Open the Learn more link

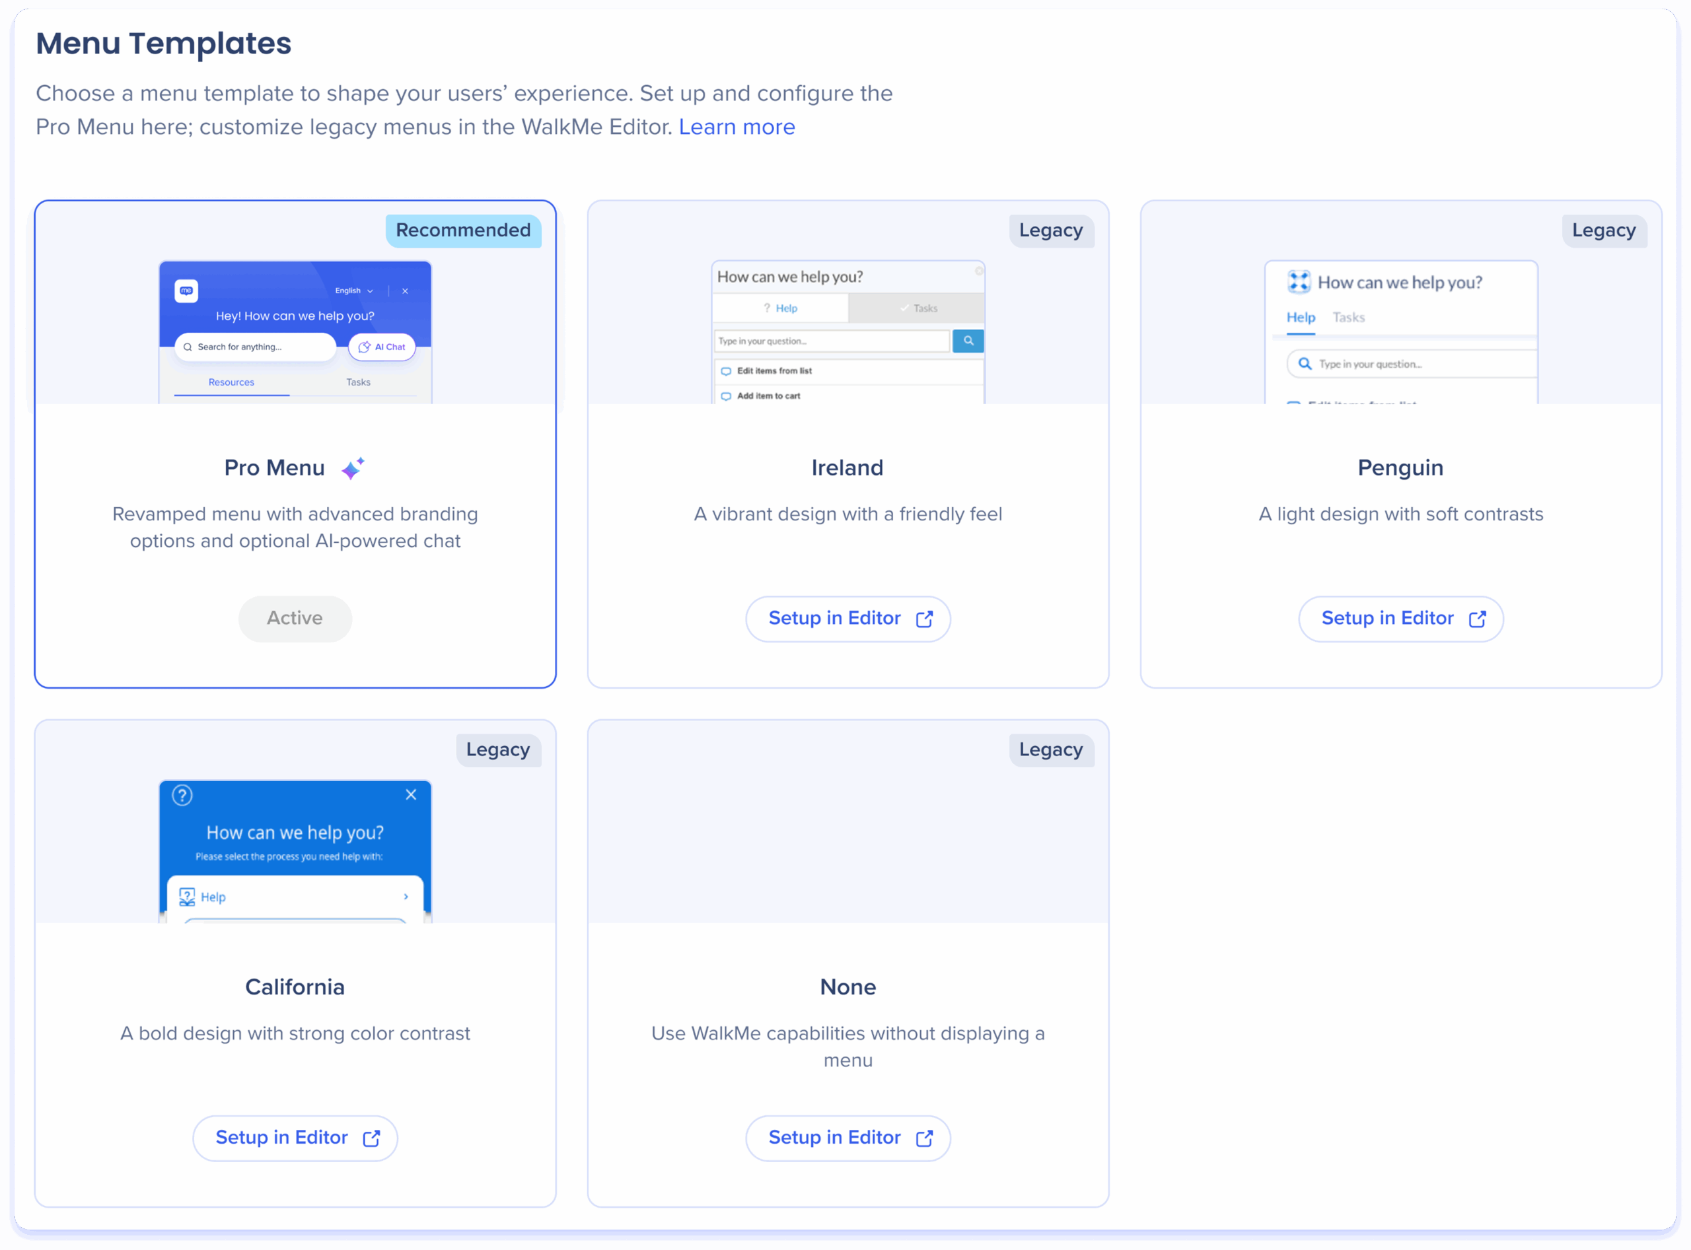coord(737,126)
